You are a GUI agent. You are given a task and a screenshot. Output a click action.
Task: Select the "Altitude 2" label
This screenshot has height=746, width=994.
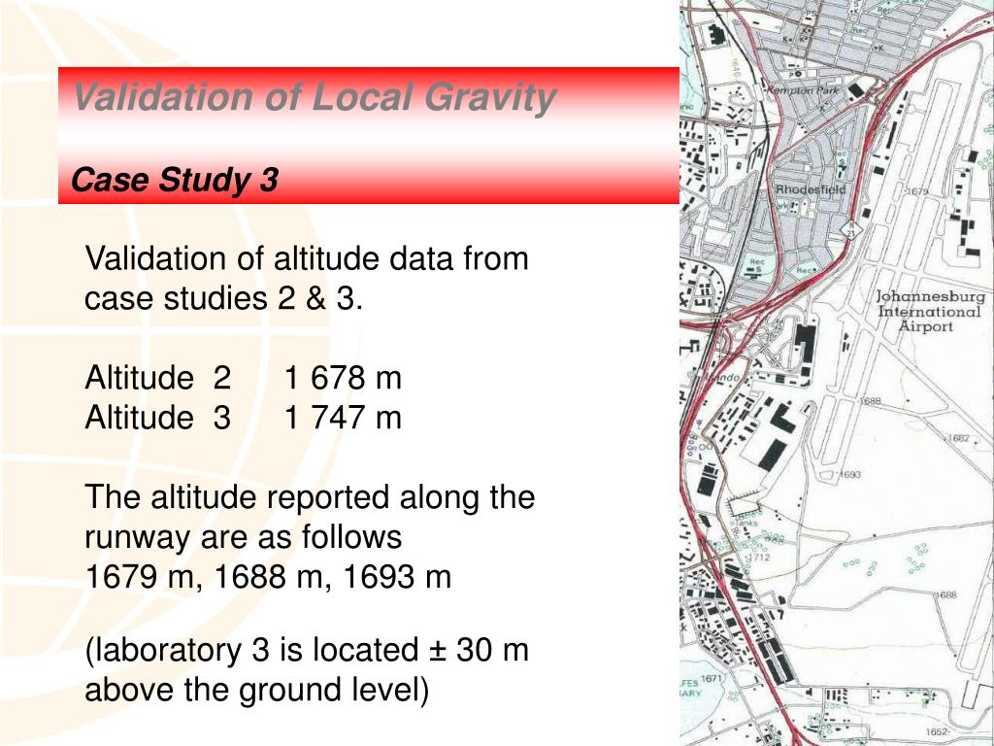point(158,378)
